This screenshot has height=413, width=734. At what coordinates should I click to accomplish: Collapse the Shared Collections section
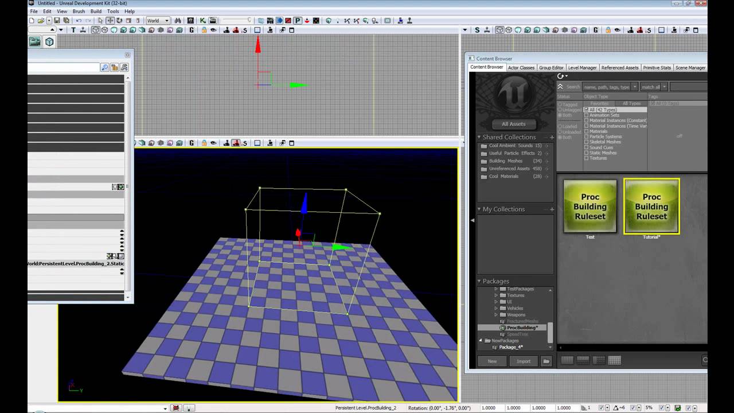click(x=479, y=137)
